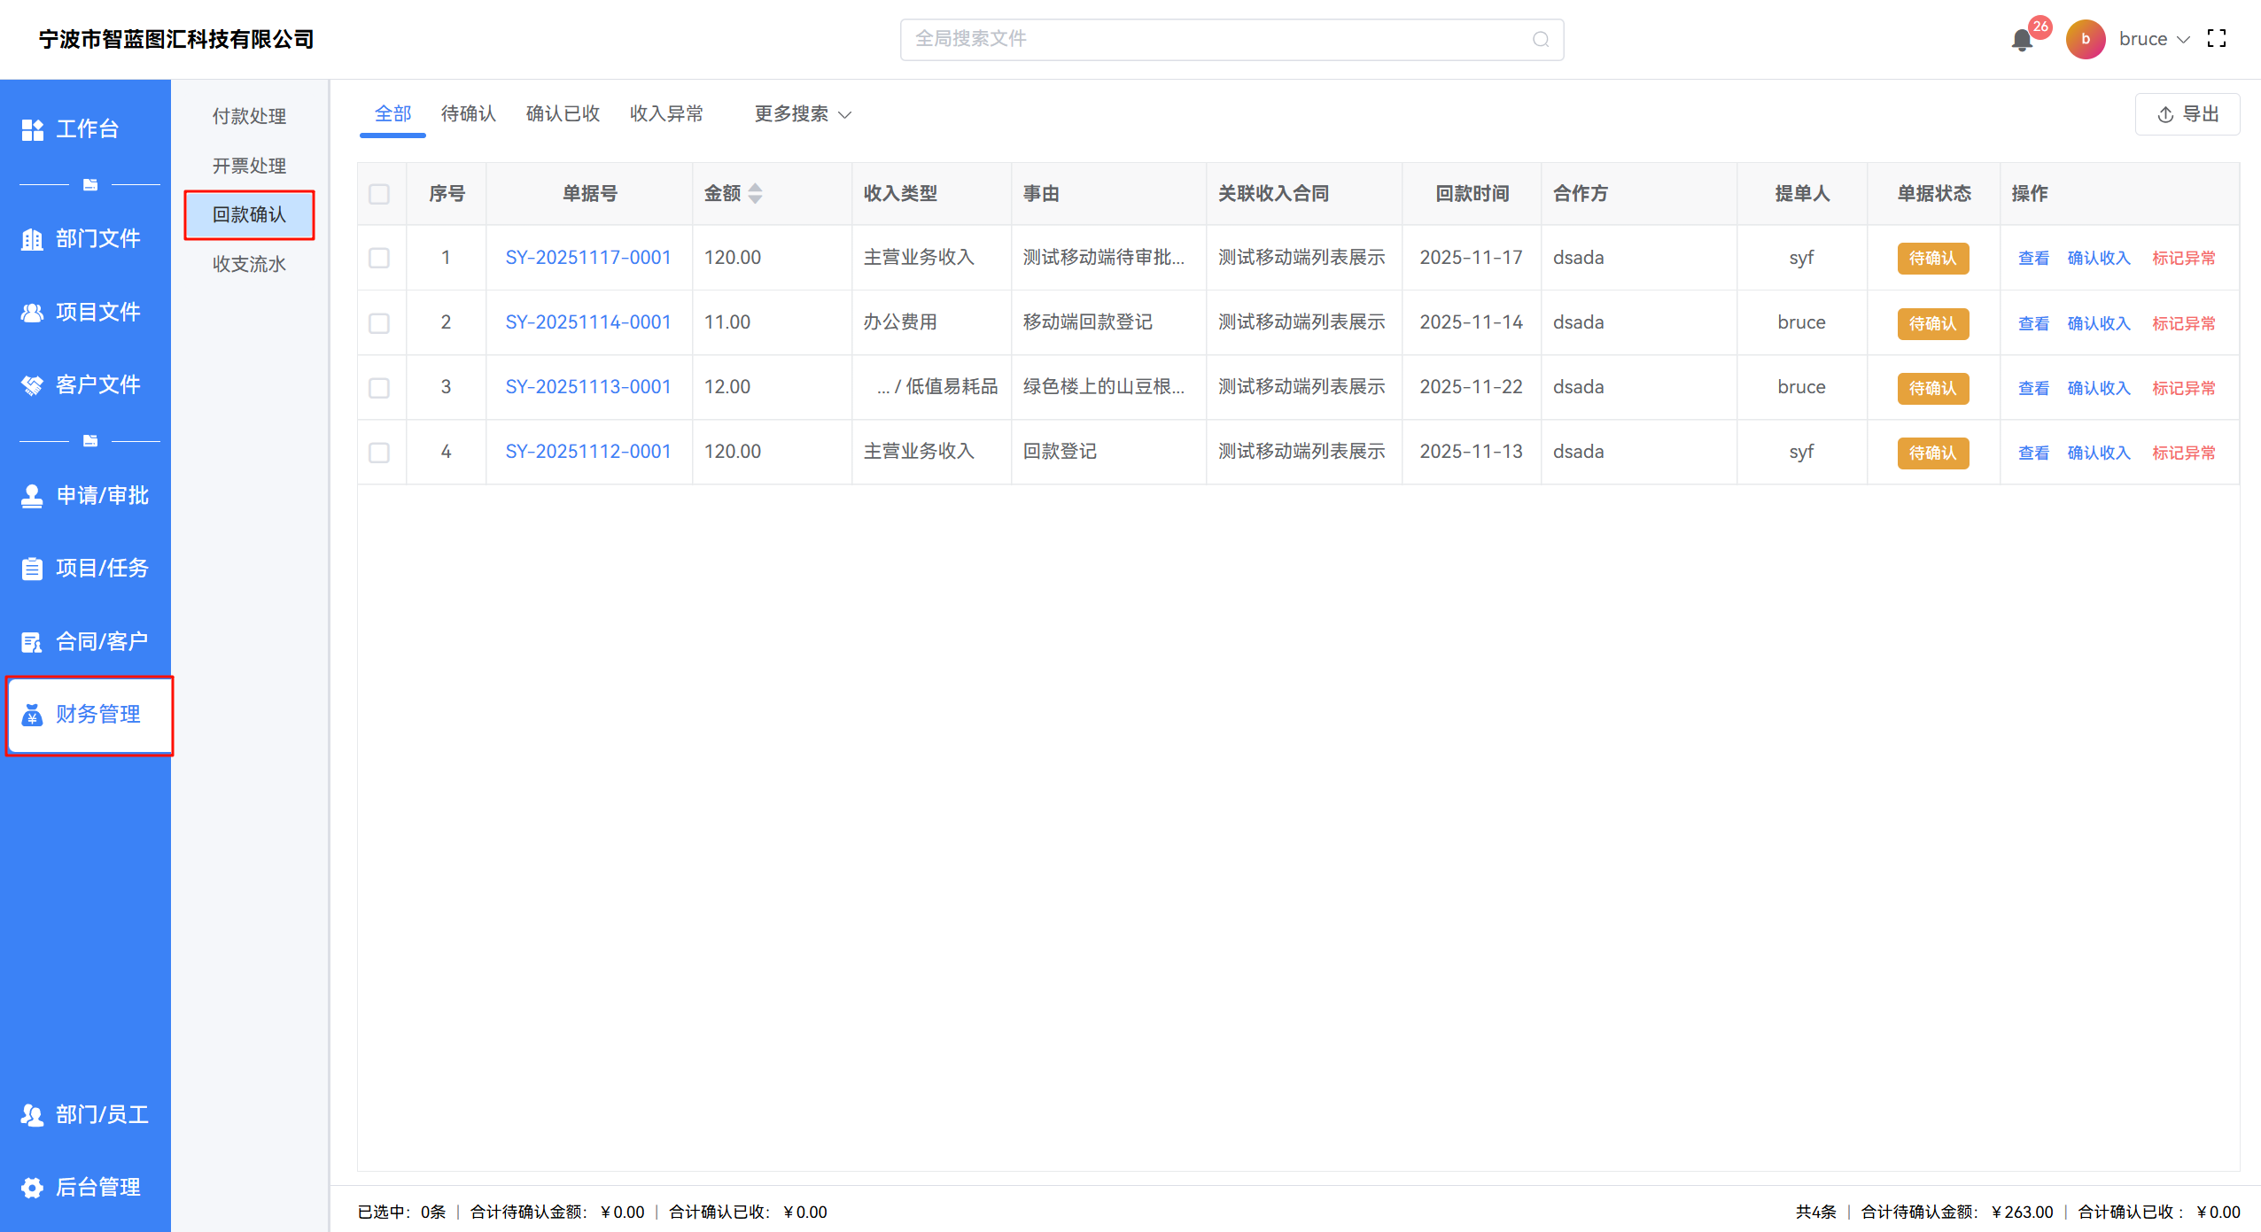Open 收支流水 submenu item
Image resolution: width=2261 pixels, height=1232 pixels.
(x=249, y=264)
